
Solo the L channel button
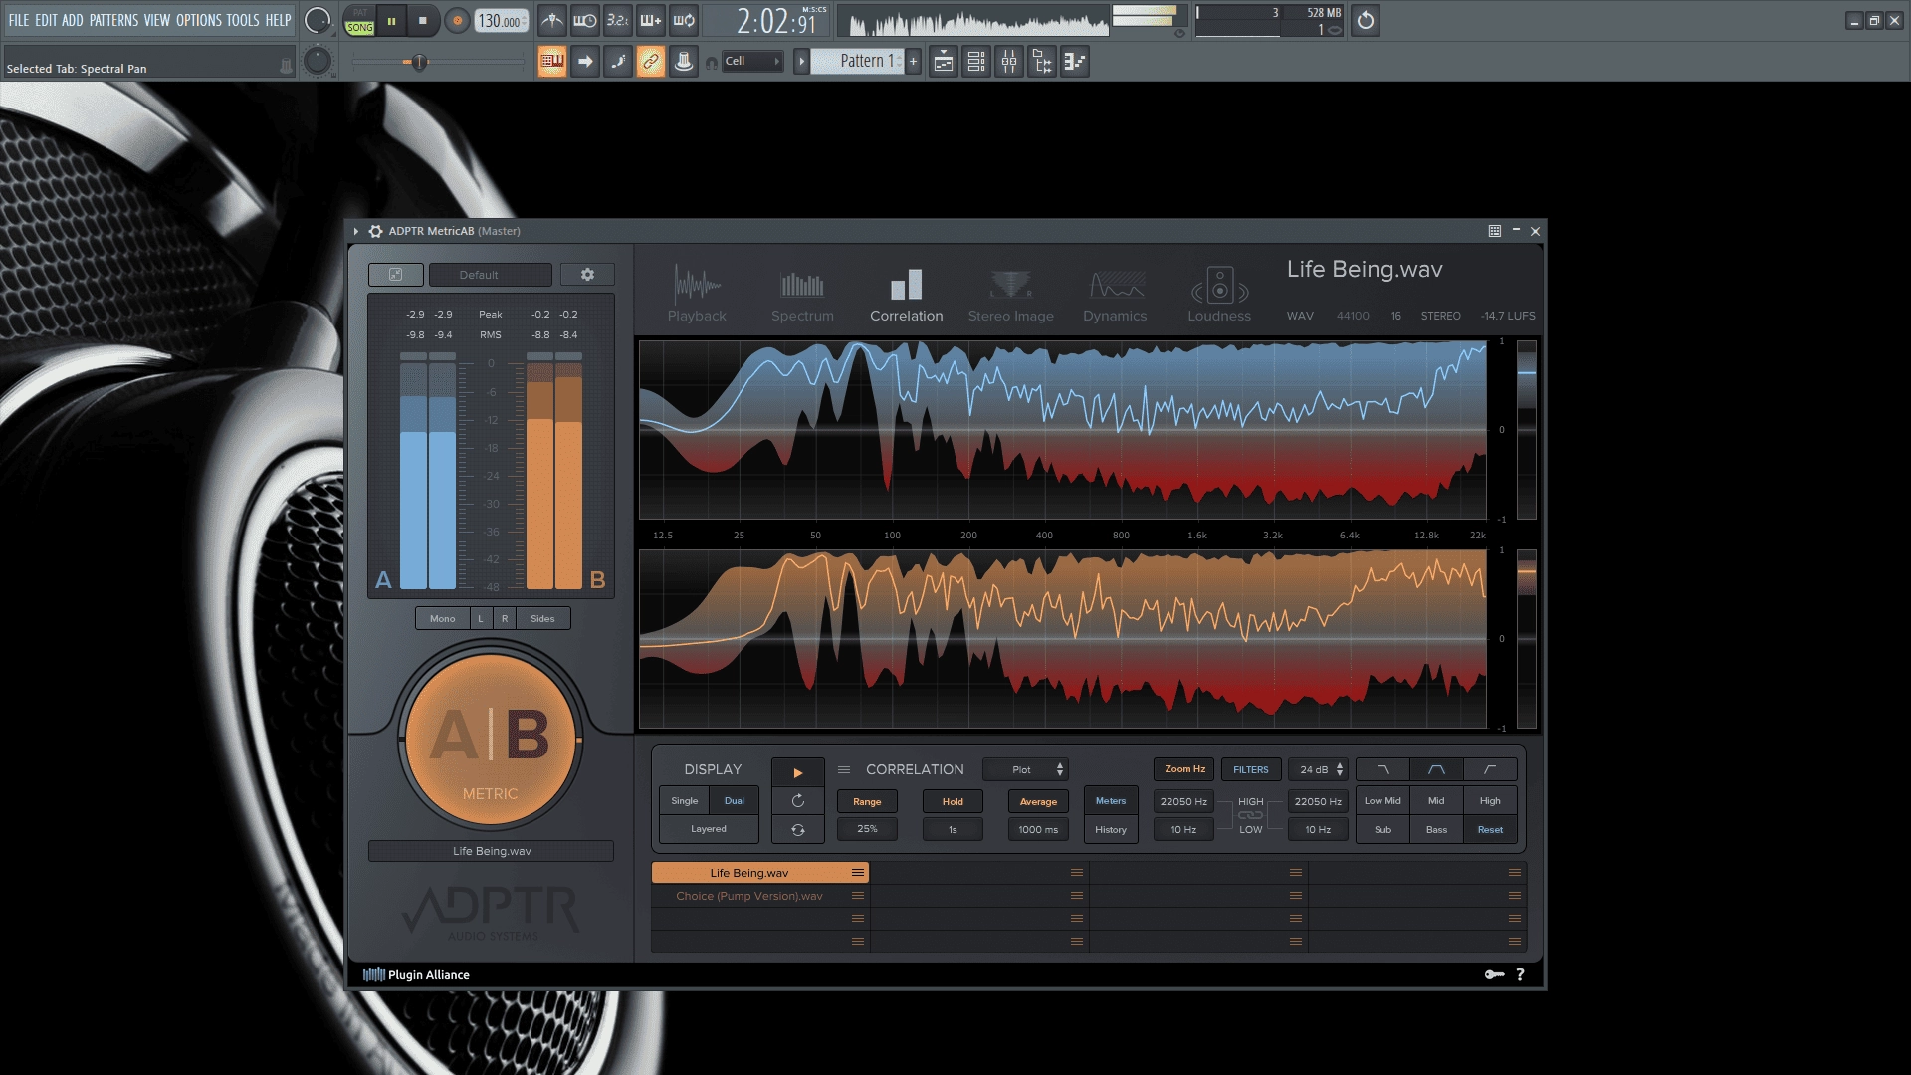481,619
